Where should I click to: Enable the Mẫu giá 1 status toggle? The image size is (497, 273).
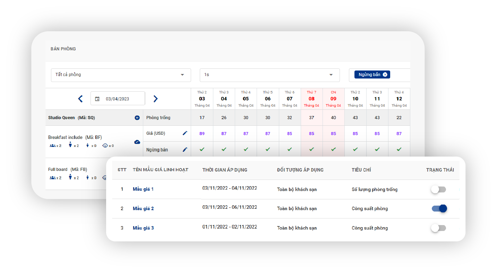pos(438,189)
